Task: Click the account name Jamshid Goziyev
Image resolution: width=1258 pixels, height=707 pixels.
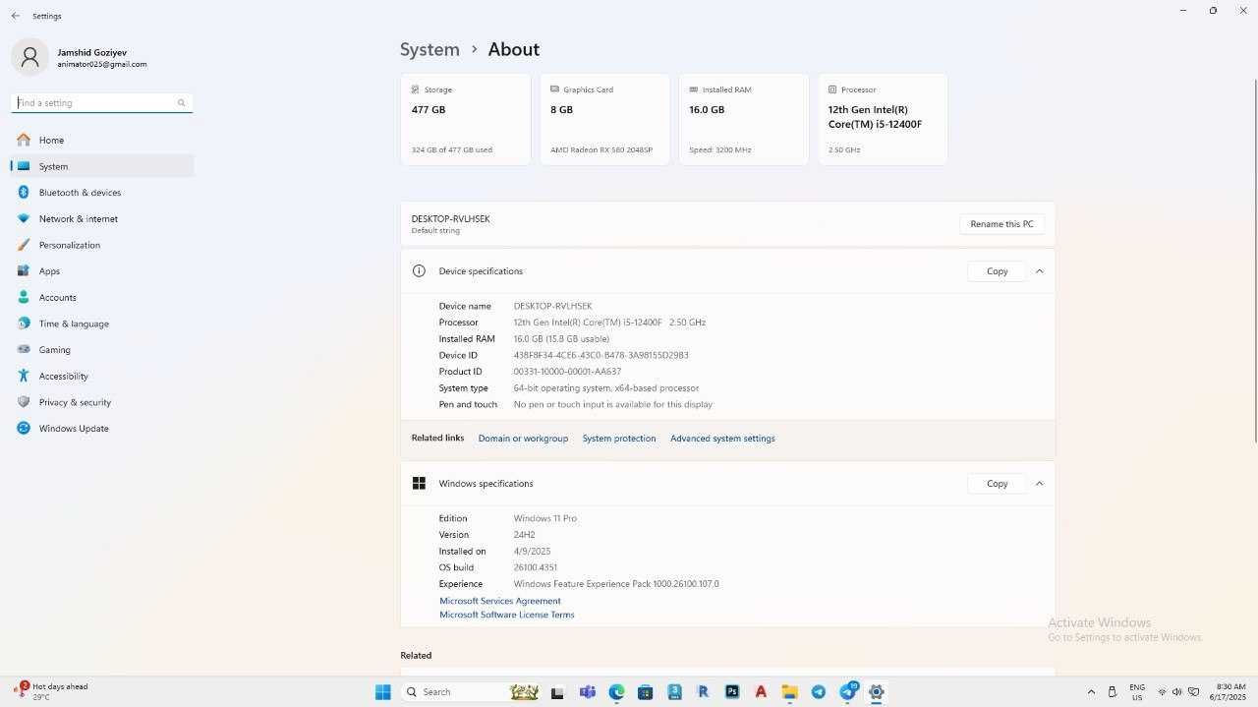Action: coord(91,52)
